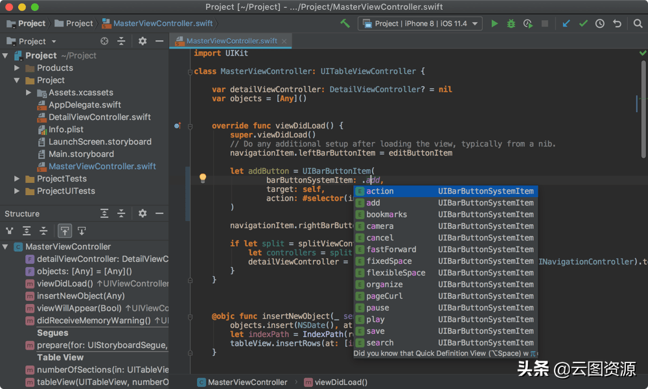This screenshot has width=648, height=389.
Task: Click the green inspection checkmark in editor corner
Action: (643, 53)
